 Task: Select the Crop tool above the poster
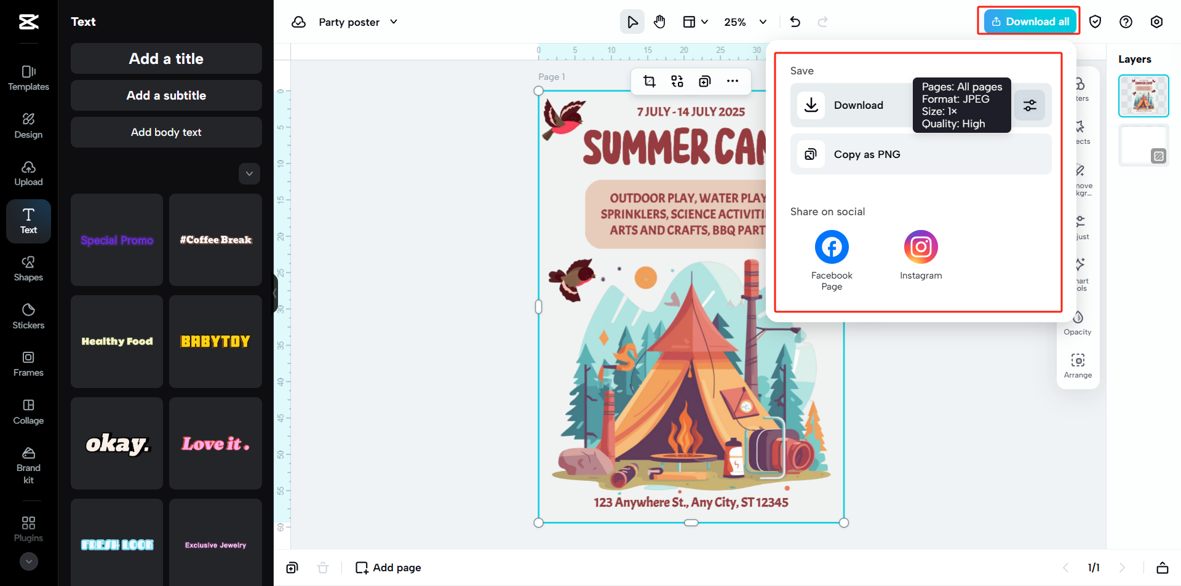click(x=650, y=81)
